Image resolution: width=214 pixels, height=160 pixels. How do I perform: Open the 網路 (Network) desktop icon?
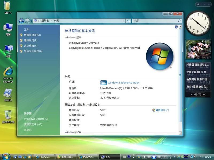coord(8,51)
